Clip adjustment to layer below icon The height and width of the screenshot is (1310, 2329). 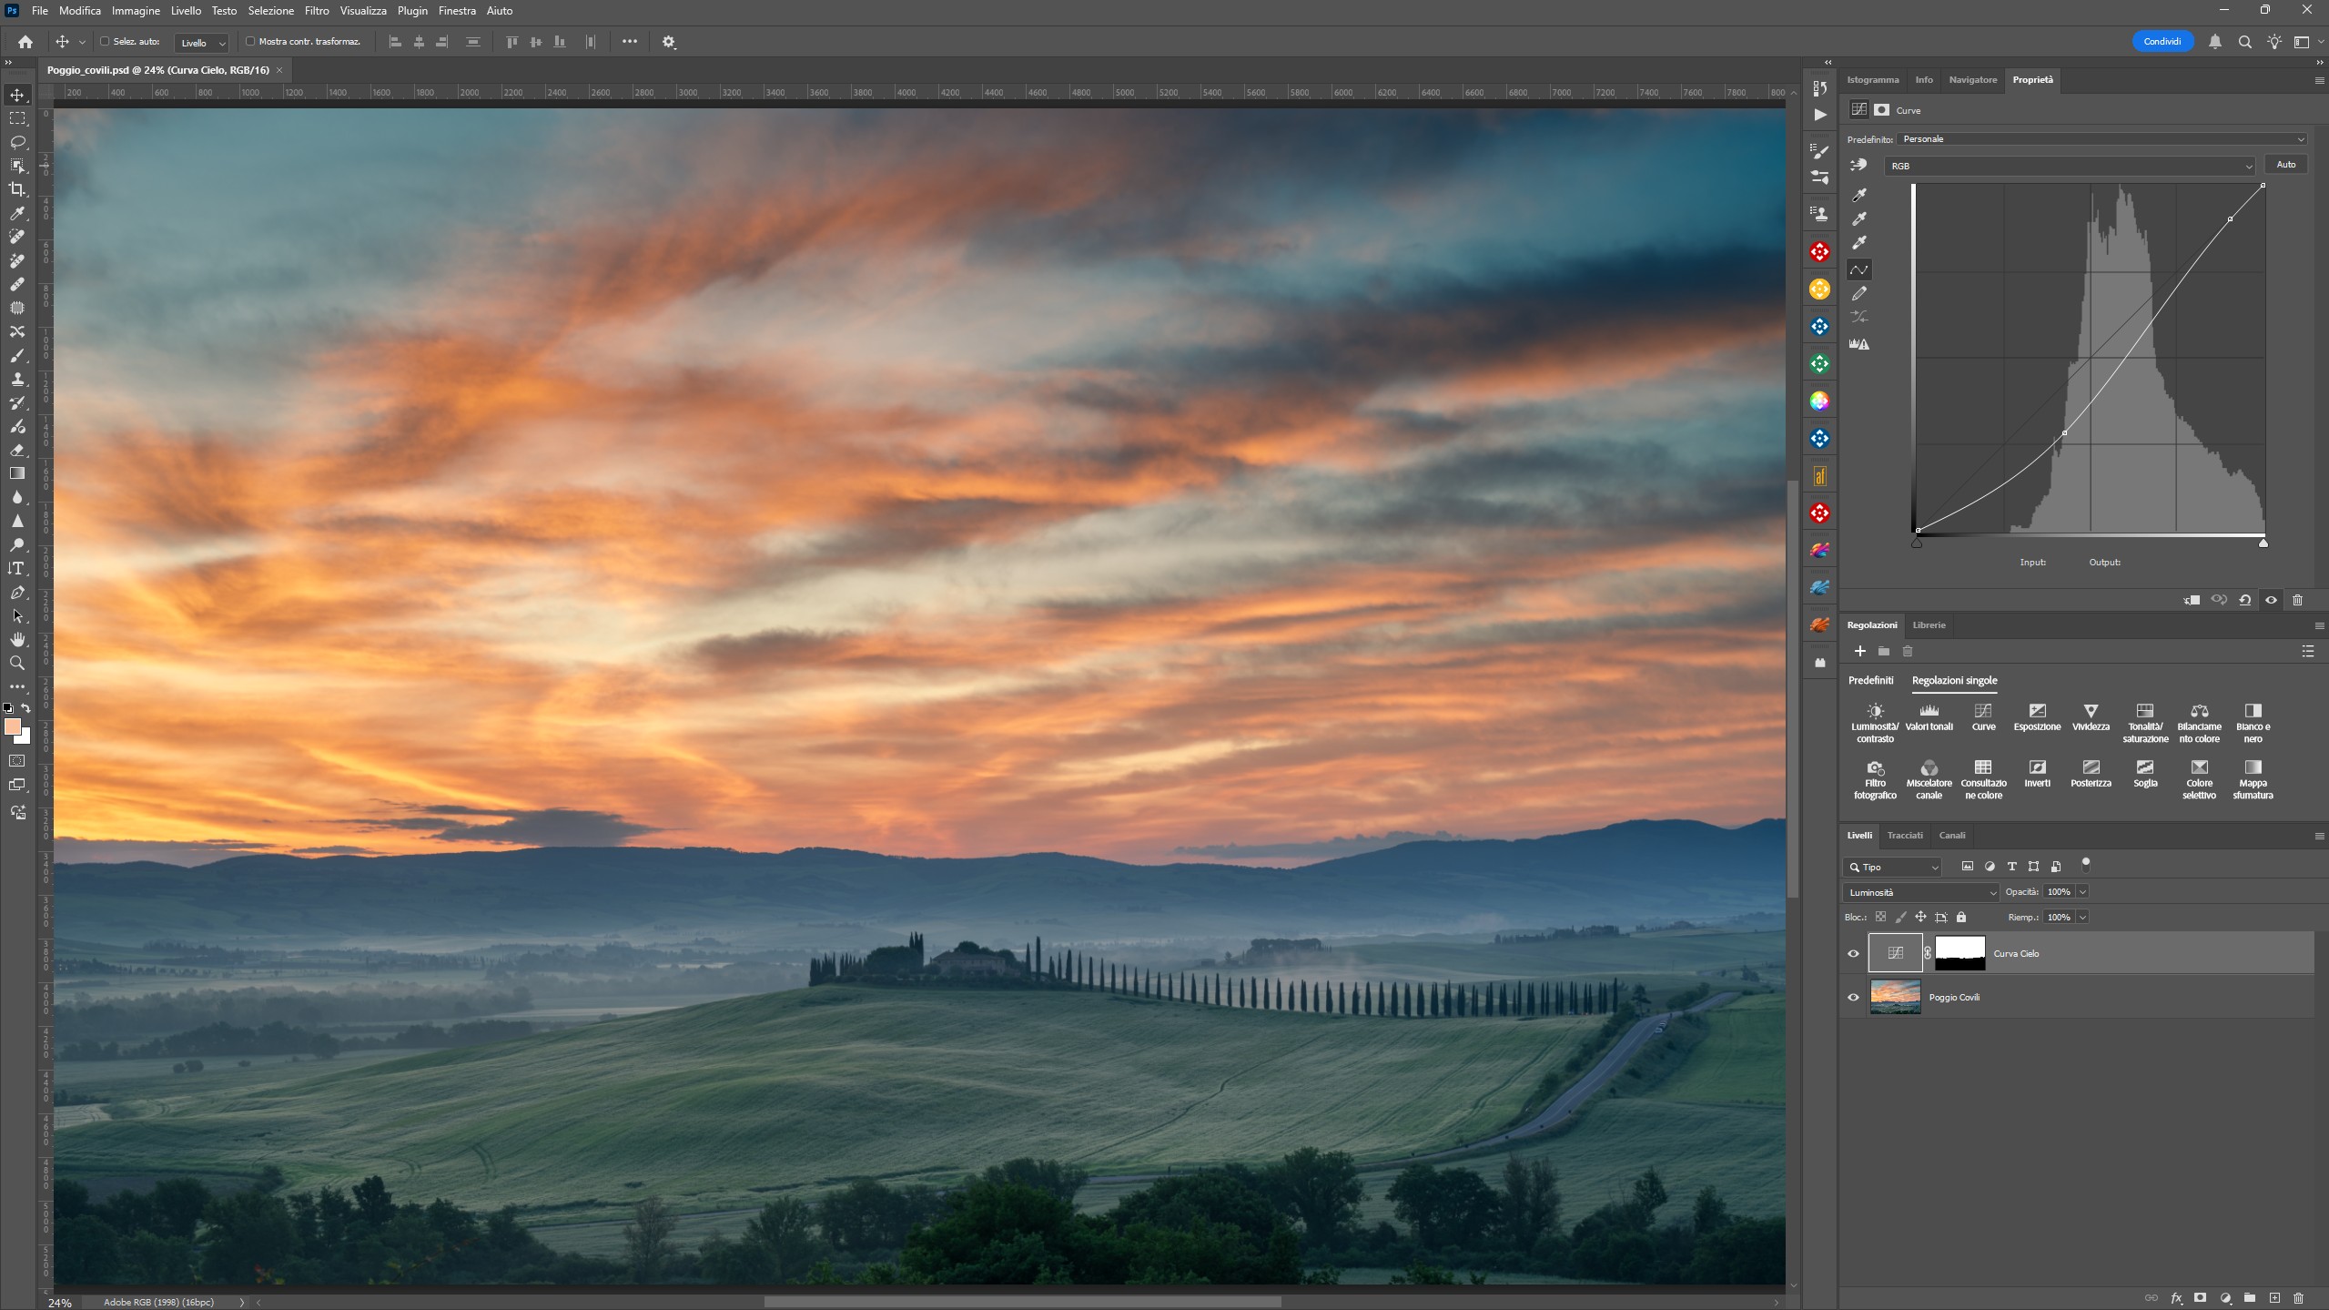coord(2192,600)
